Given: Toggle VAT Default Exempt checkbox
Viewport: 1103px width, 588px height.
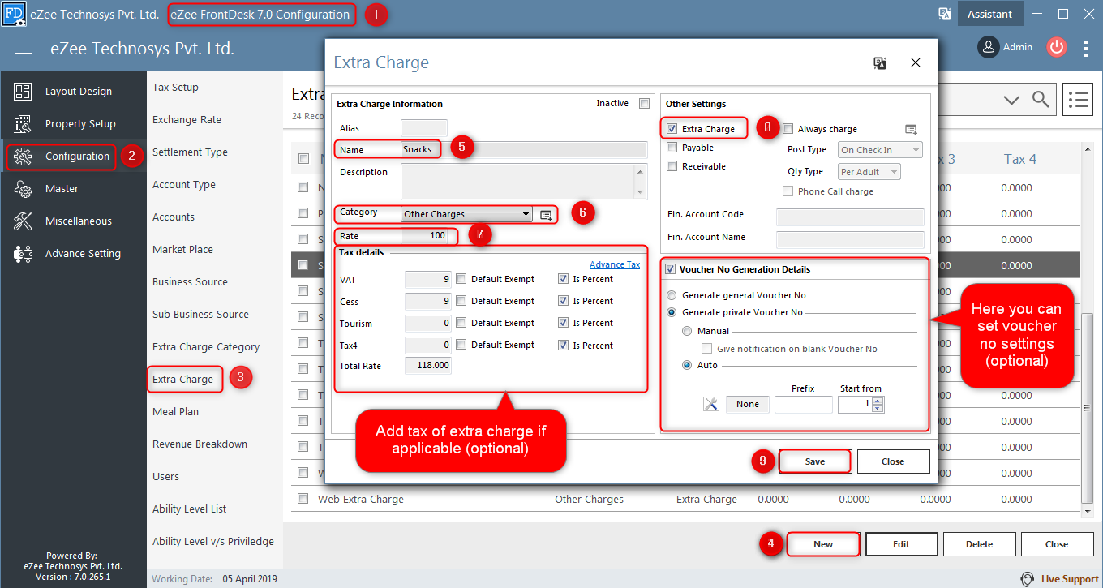Looking at the screenshot, I should tap(461, 279).
